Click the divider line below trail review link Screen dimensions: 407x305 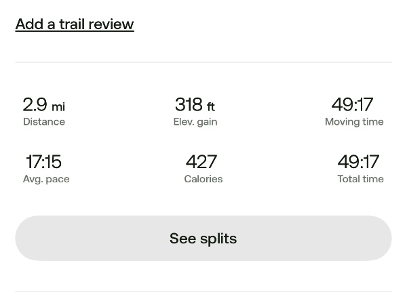203,62
